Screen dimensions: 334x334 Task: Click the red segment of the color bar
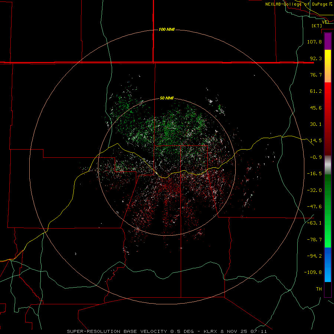(x=328, y=119)
